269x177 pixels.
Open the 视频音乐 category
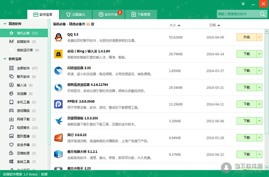(x=23, y=128)
